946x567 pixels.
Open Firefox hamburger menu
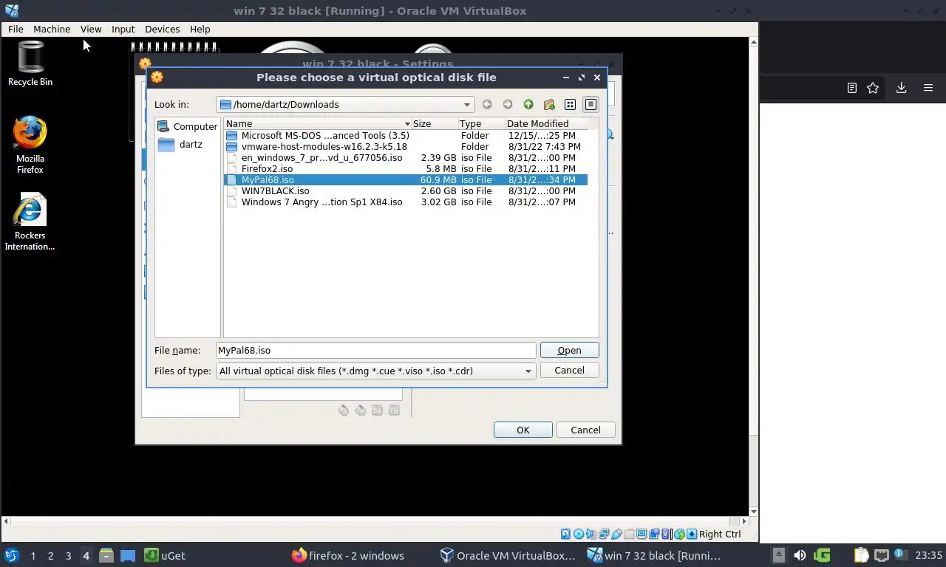pos(928,88)
